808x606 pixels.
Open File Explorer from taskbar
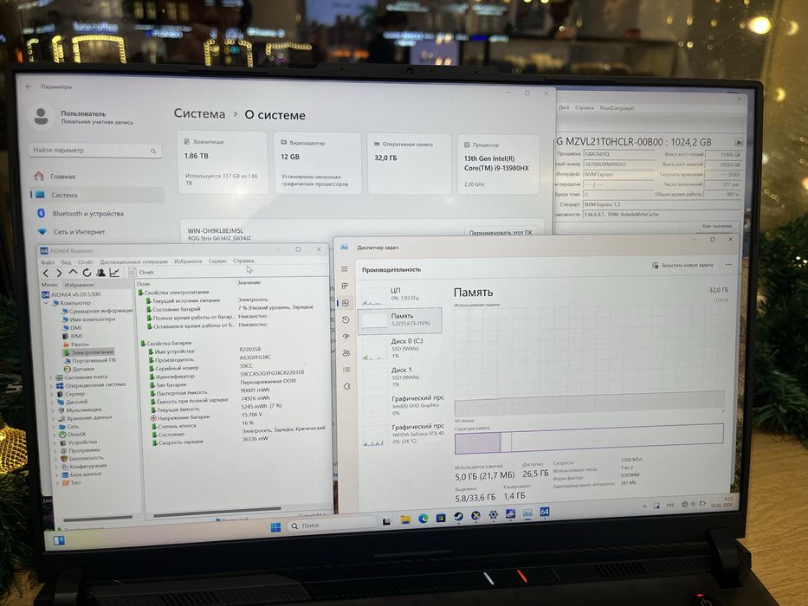tap(405, 519)
